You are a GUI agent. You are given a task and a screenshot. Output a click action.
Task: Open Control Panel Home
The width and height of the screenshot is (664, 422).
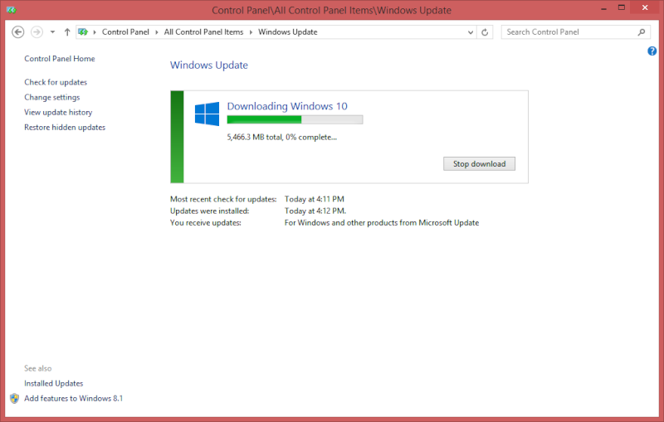click(x=59, y=59)
